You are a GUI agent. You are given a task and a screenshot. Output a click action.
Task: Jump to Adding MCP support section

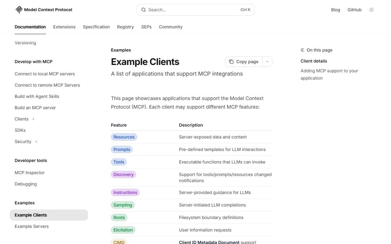point(329,74)
